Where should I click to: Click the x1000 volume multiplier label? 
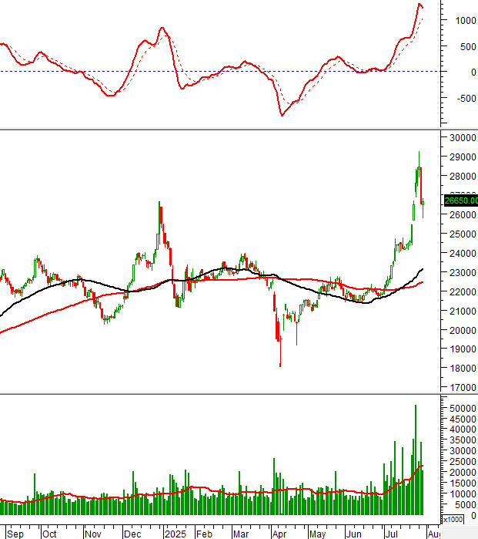click(x=453, y=519)
